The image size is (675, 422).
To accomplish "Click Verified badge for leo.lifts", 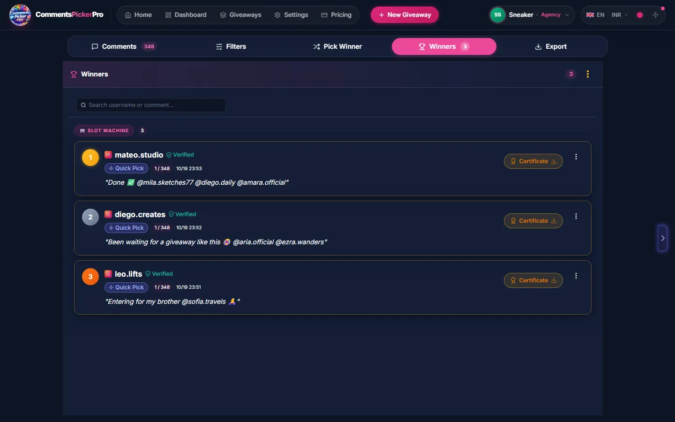I will [159, 274].
